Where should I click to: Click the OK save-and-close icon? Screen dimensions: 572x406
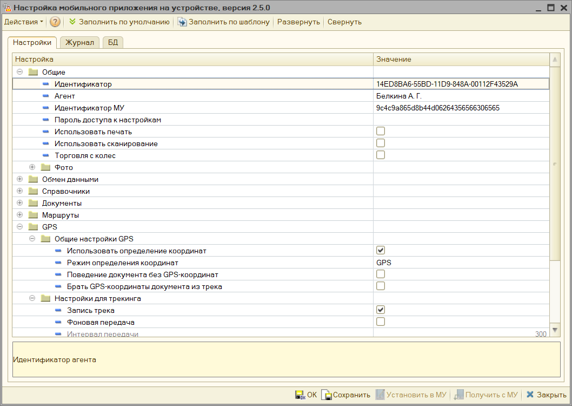coord(300,395)
